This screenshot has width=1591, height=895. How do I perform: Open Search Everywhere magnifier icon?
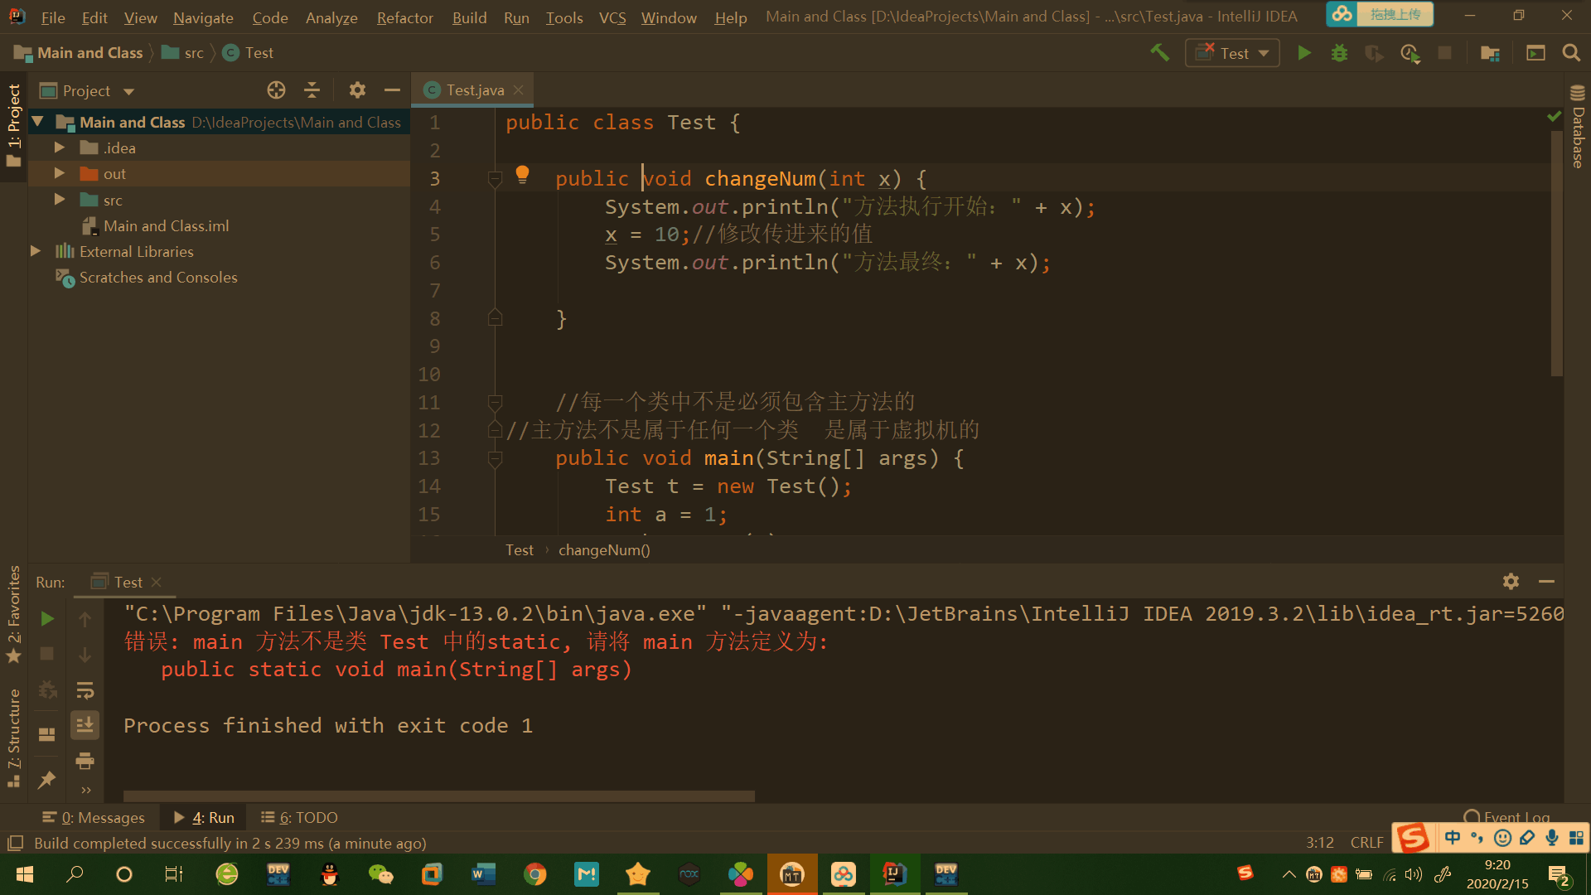(x=1570, y=53)
